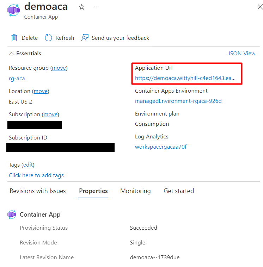263x267 pixels.
Task: Select the Delete button label
Action: click(30, 38)
